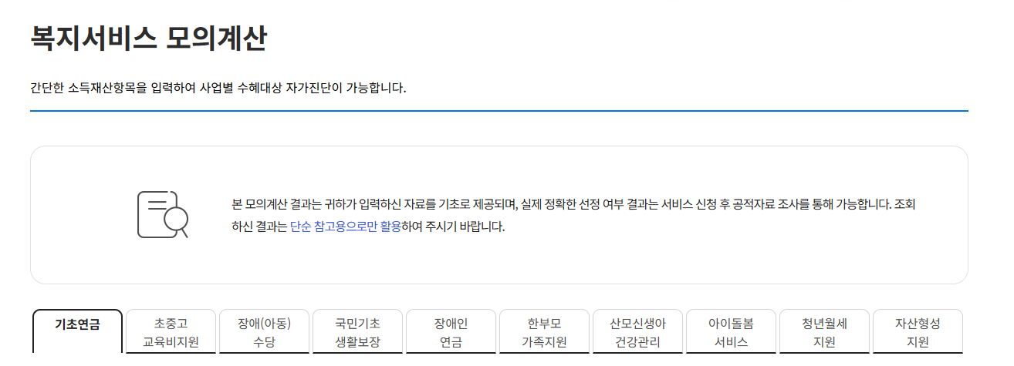The height and width of the screenshot is (366, 1014).
Task: Click the 간단한 소득재산항목 subtitle sentence
Action: click(218, 88)
